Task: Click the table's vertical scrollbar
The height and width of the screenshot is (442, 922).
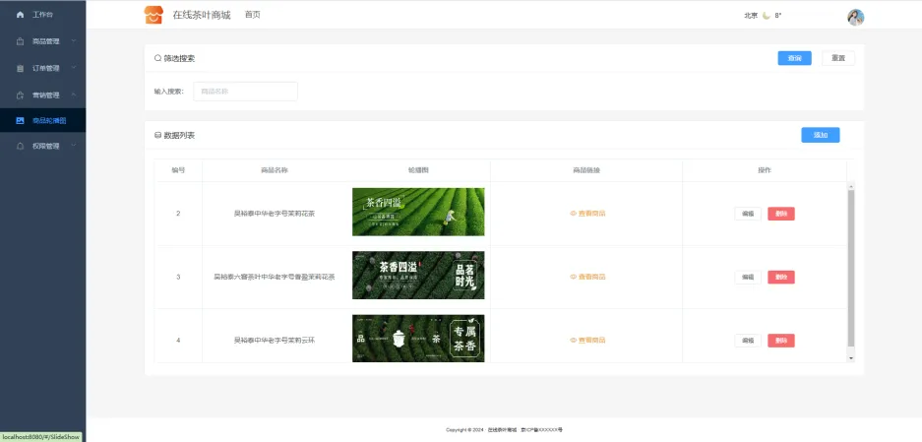Action: tap(851, 266)
